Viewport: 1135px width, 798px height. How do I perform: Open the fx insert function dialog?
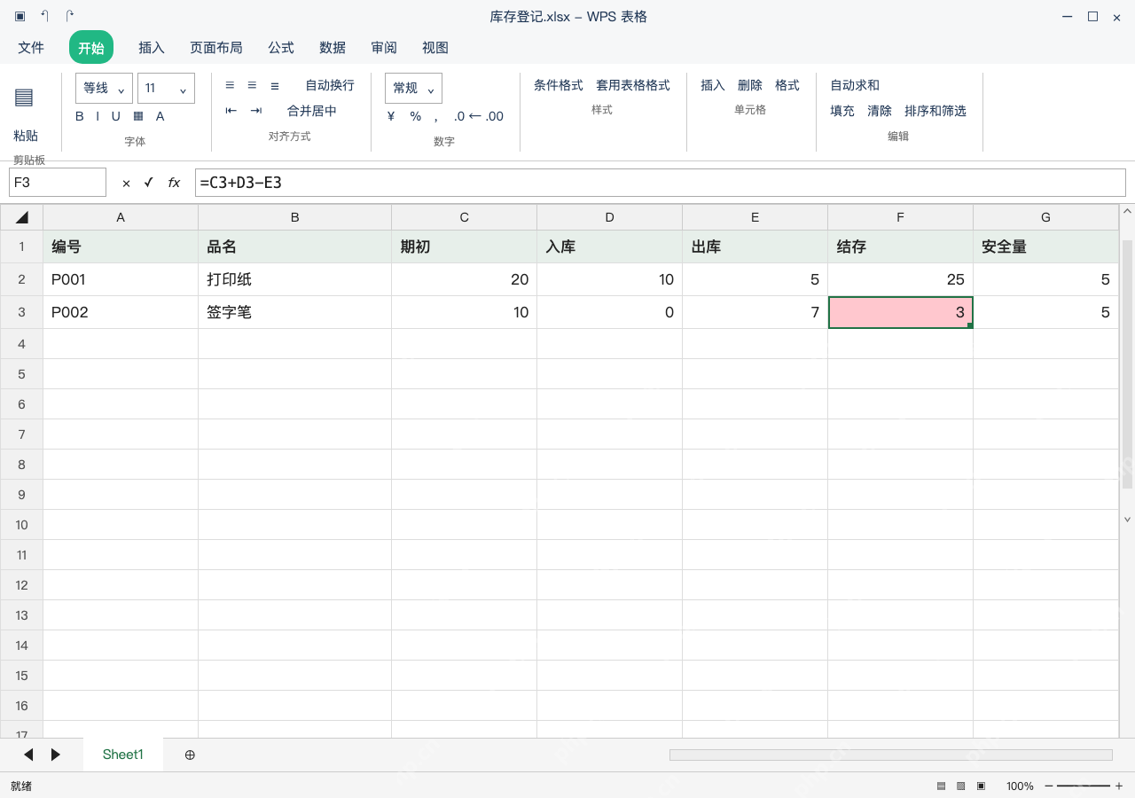(x=174, y=183)
